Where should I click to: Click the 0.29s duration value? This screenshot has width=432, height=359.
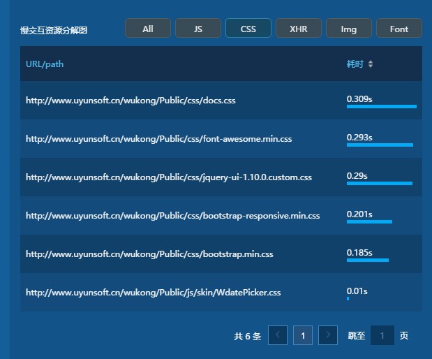click(357, 175)
